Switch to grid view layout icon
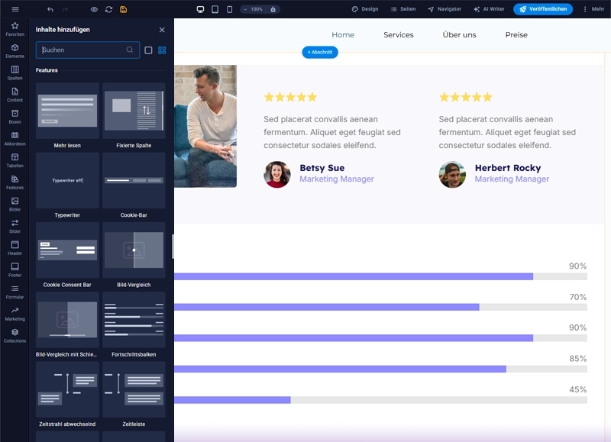The width and height of the screenshot is (611, 442). tap(162, 50)
